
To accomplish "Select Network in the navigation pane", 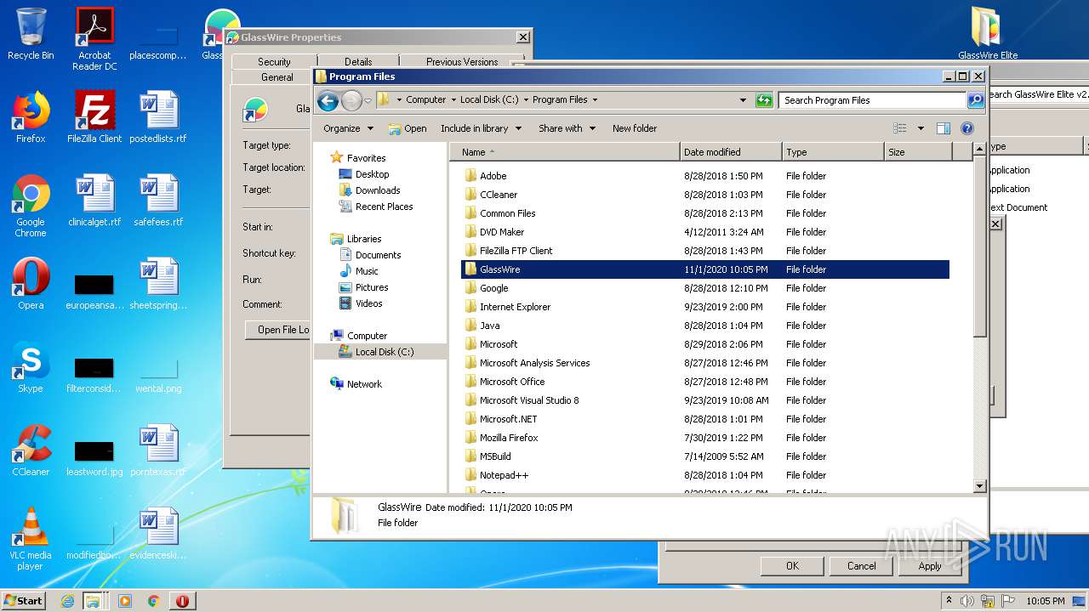I will [364, 384].
